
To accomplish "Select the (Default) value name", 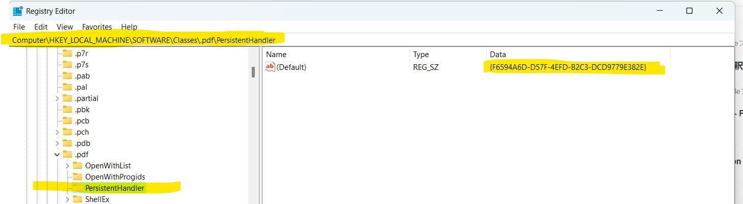I will [291, 67].
